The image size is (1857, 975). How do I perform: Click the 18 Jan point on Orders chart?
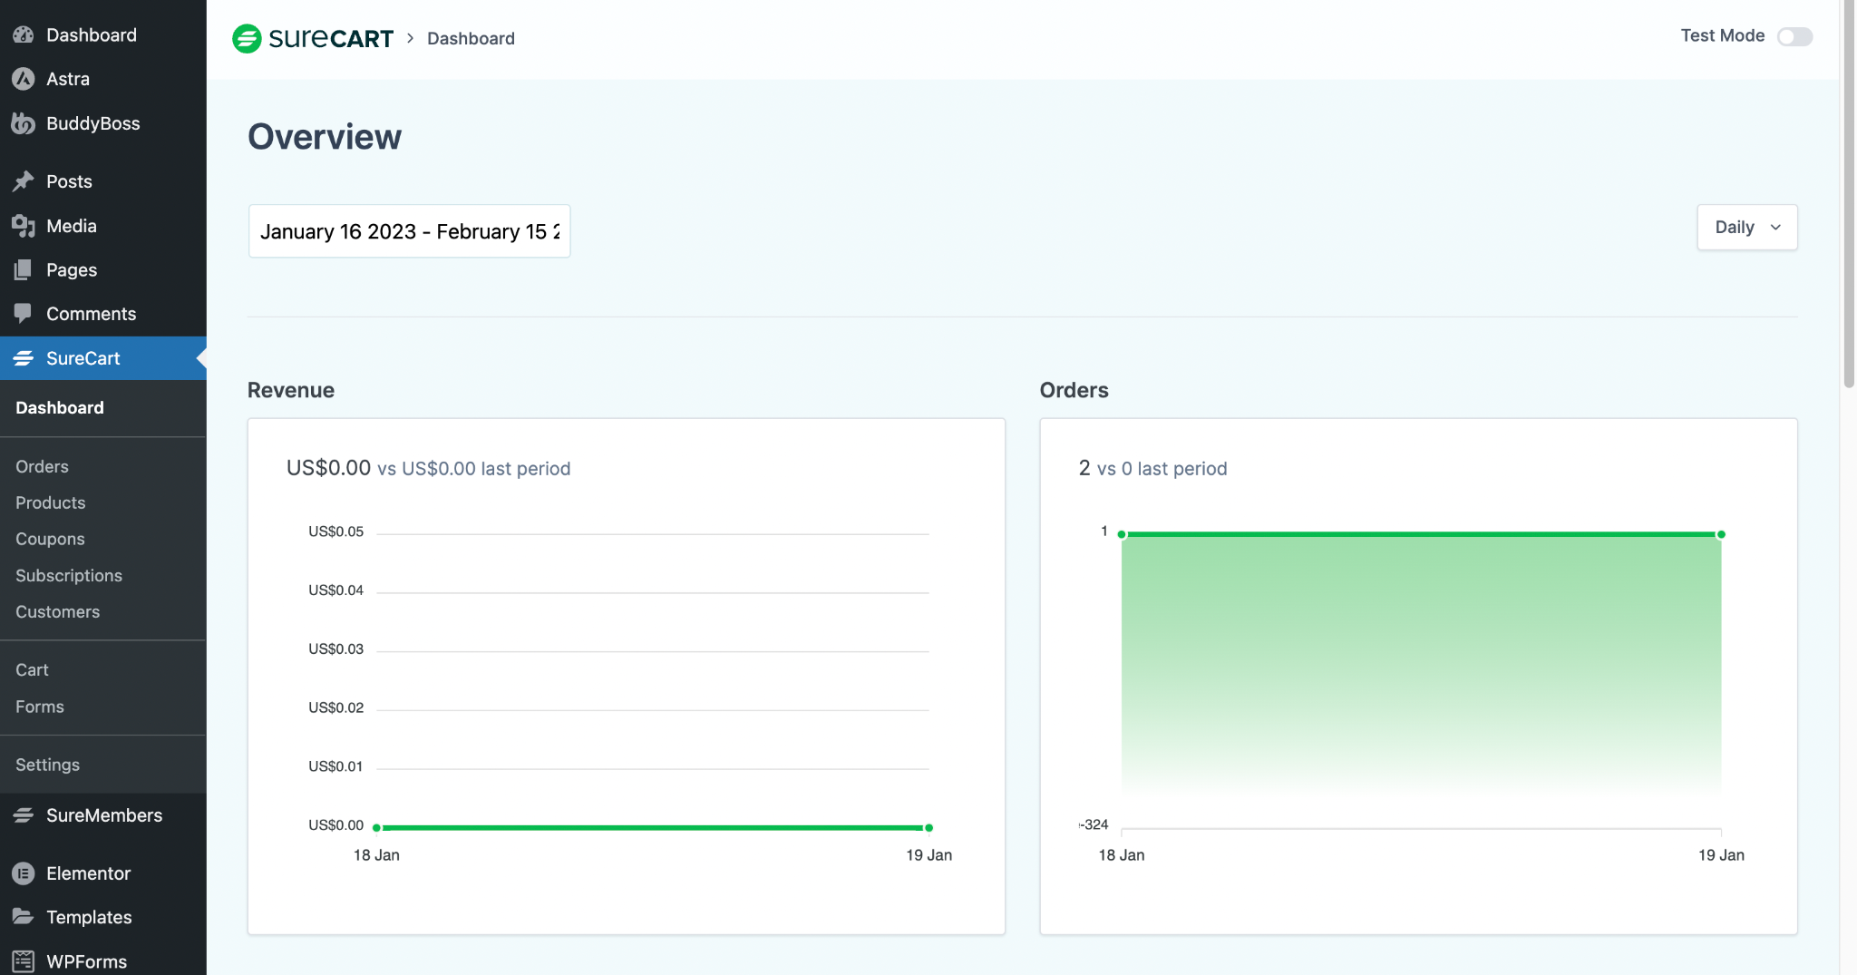point(1122,534)
